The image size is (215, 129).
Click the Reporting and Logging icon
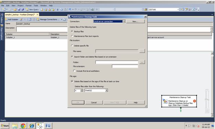(64, 20)
